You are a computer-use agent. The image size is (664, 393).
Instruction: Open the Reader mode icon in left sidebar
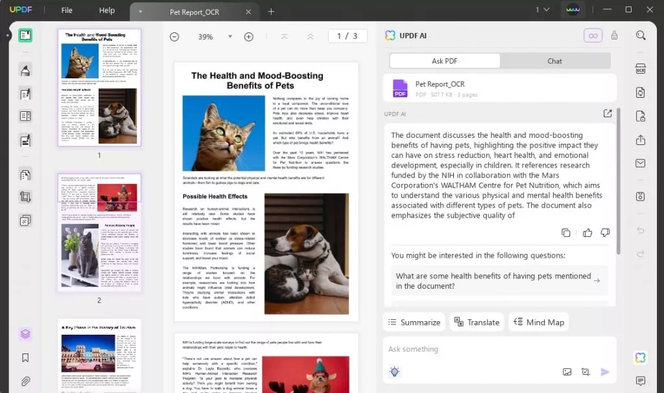coord(25,35)
